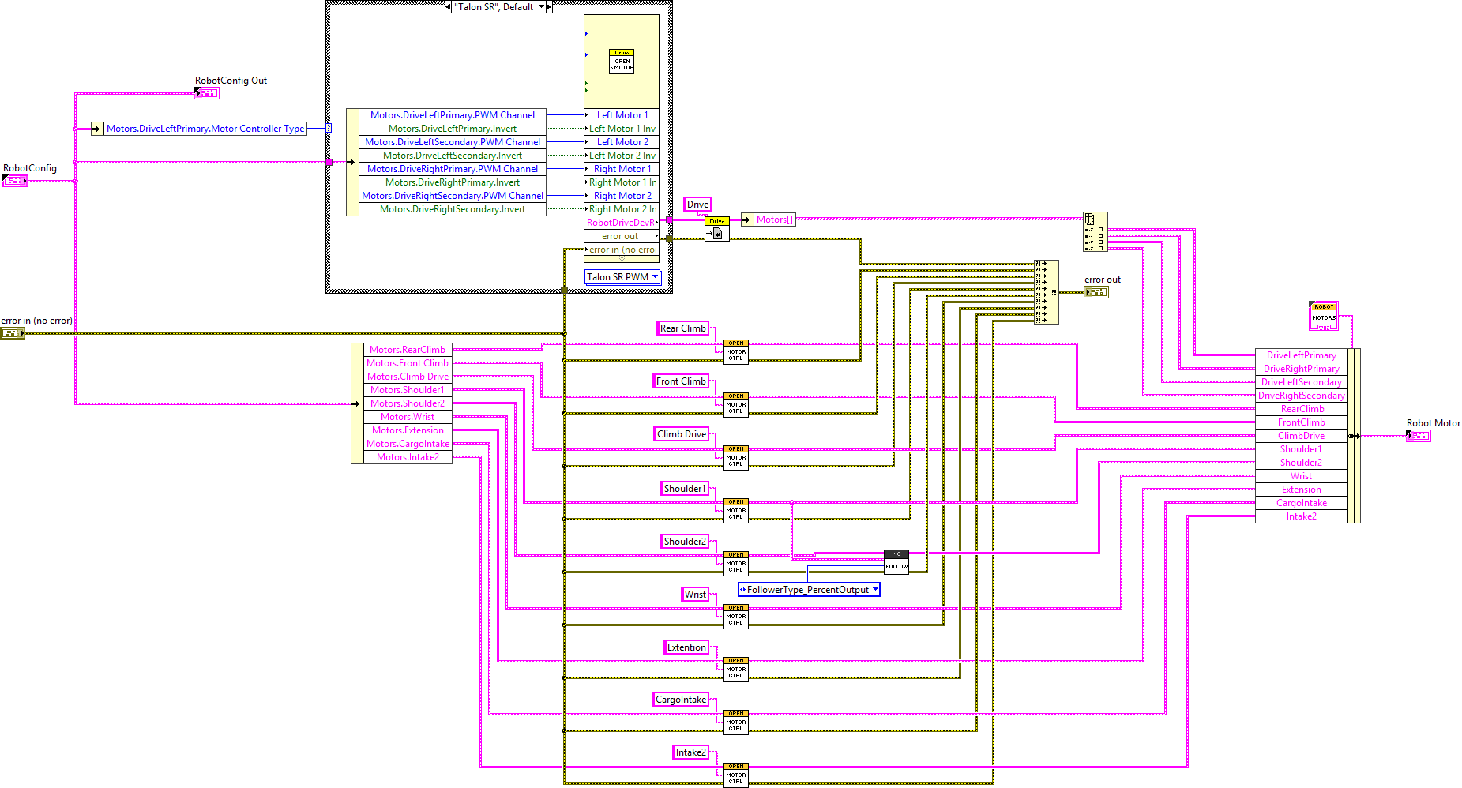Image resolution: width=1462 pixels, height=788 pixels.
Task: Click the Motors.Shoulder1 unbundle item
Action: tap(408, 390)
